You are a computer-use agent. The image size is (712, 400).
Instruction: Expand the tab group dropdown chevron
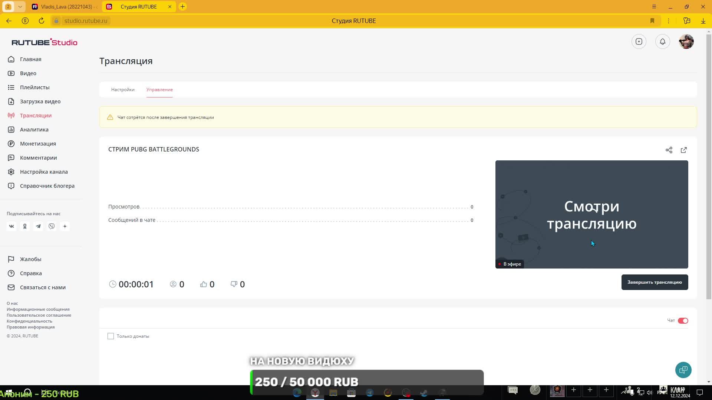[20, 7]
